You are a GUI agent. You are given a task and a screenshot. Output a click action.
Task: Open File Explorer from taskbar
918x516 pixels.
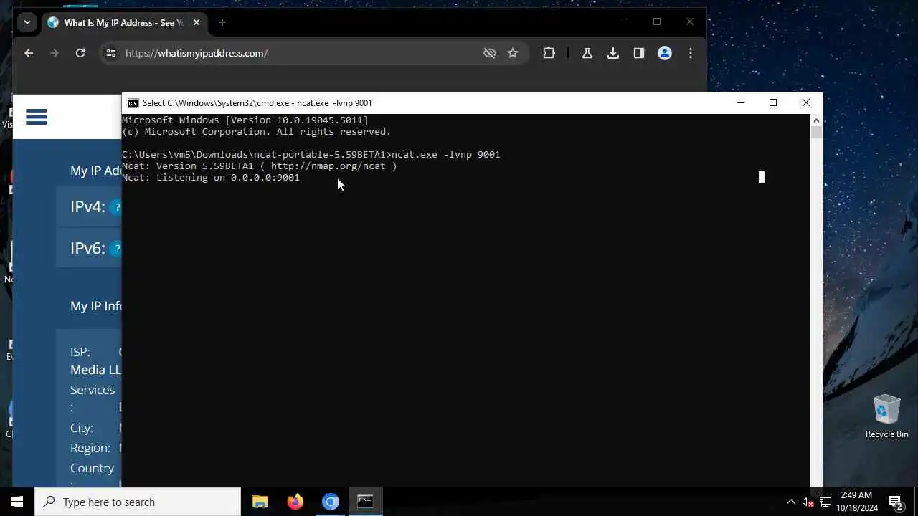click(x=260, y=502)
